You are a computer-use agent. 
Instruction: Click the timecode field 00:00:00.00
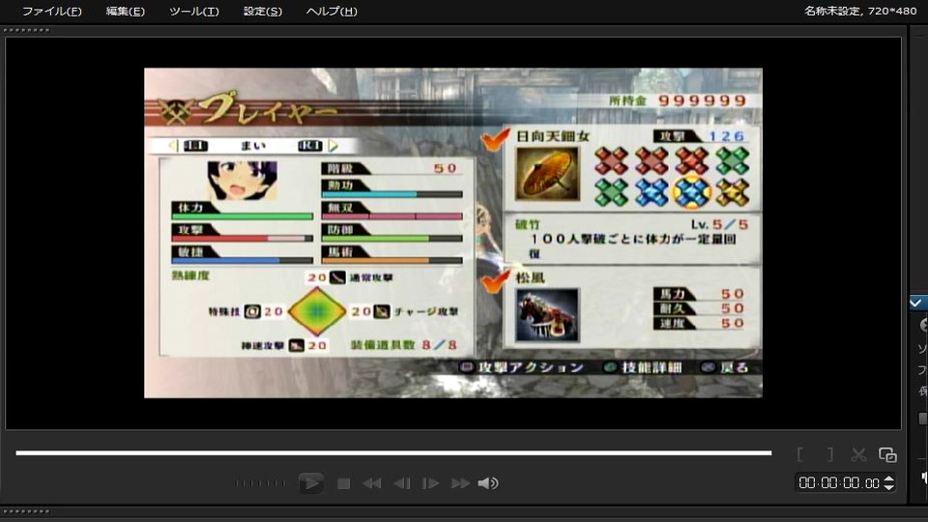click(x=839, y=483)
